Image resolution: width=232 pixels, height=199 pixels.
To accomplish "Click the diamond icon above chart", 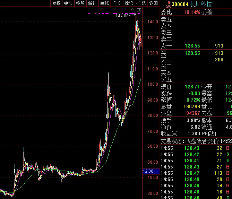I will tap(132, 10).
